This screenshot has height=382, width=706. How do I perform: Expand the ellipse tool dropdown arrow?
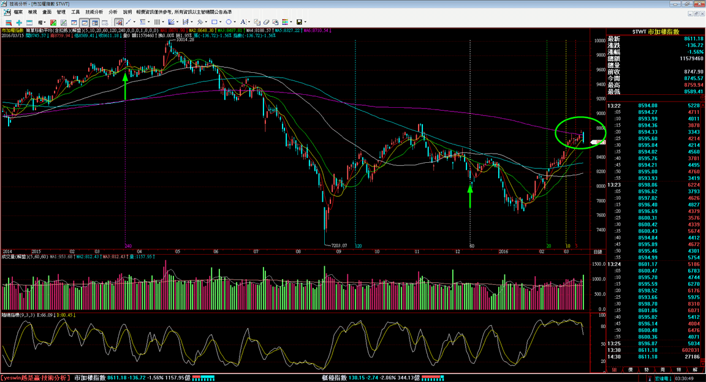pyautogui.click(x=235, y=22)
